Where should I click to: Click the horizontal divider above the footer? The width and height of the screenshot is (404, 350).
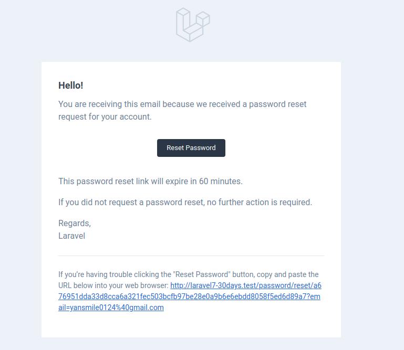click(191, 256)
